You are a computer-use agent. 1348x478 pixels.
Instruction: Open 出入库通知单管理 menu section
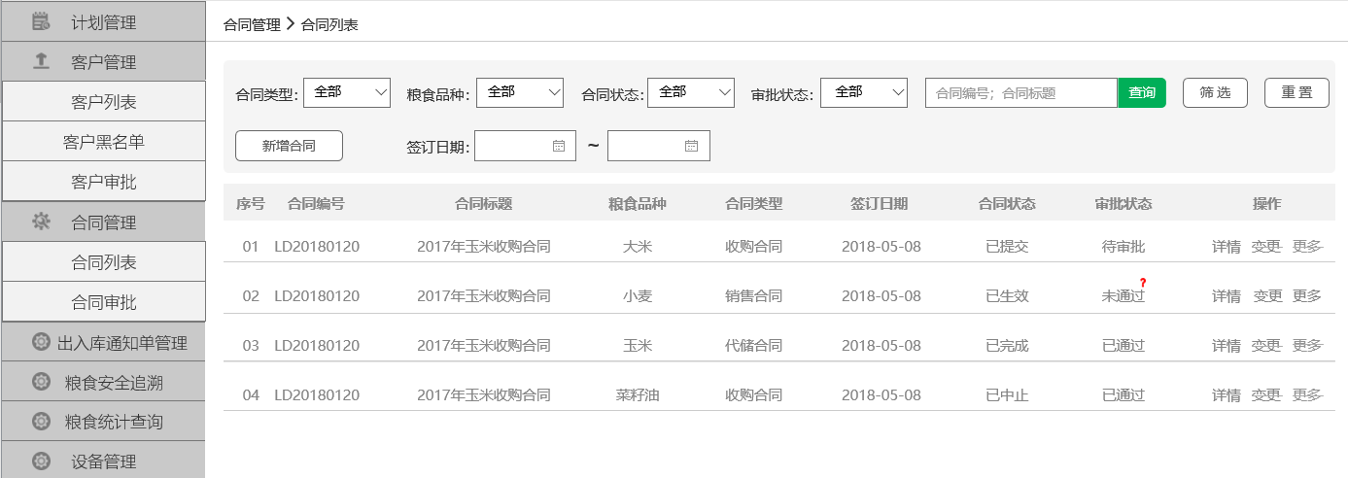(103, 342)
